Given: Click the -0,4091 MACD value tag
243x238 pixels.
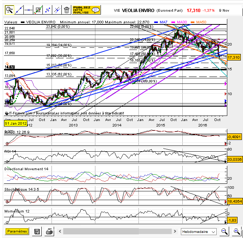Looking at the screenshot, I should [234, 137].
